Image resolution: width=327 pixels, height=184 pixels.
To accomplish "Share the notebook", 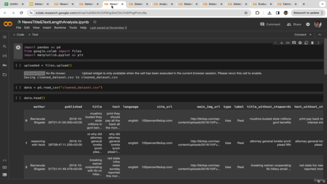I will pyautogui.click(x=294, y=25).
